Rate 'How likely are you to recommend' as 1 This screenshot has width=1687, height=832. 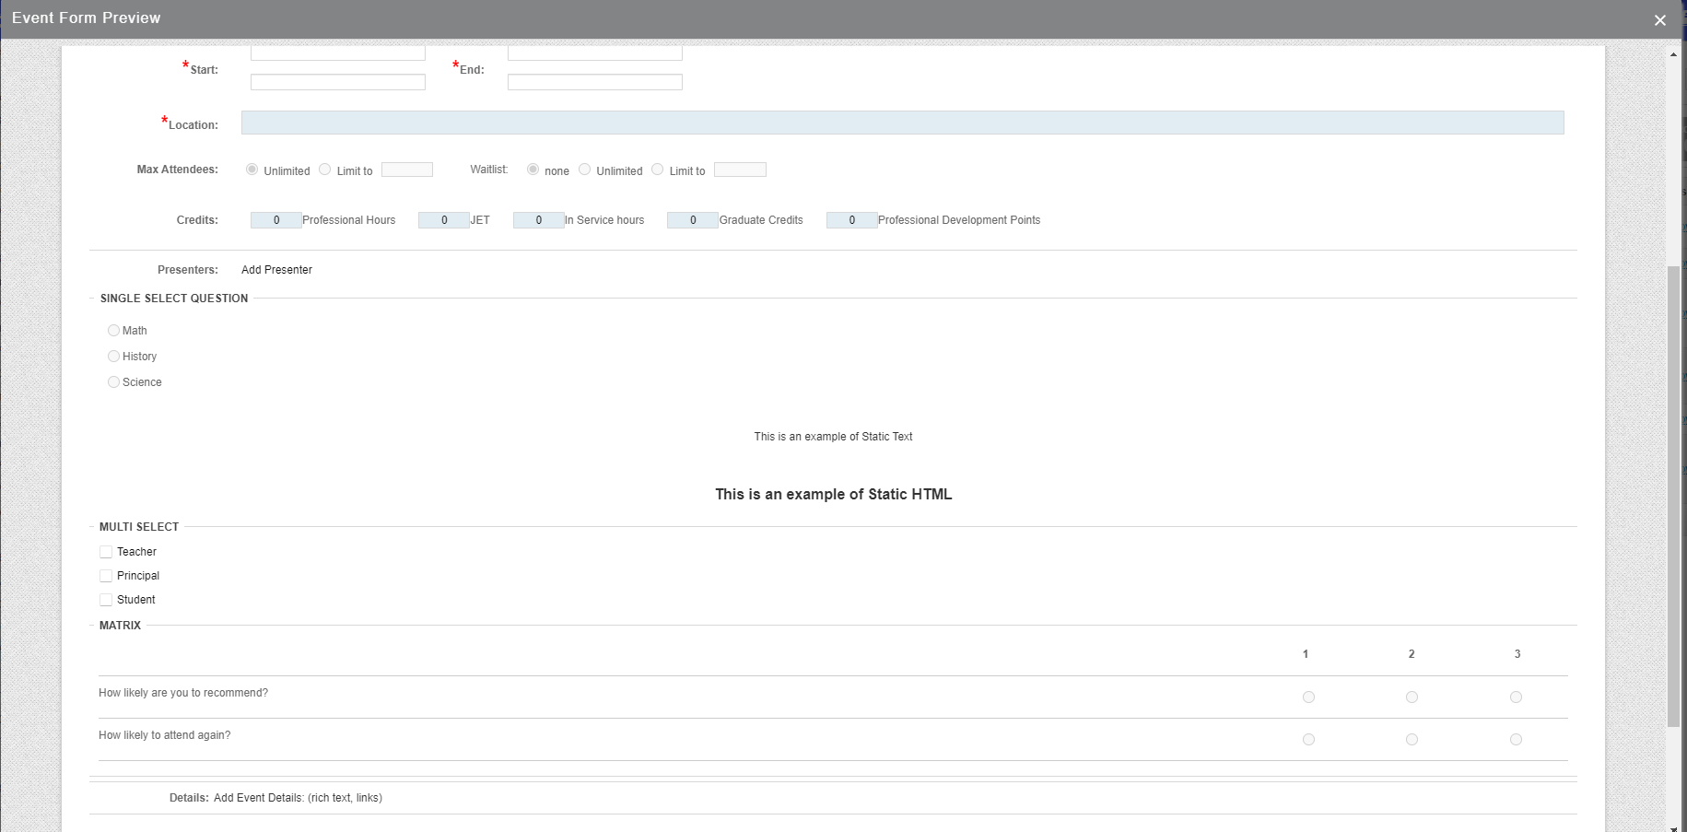pyautogui.click(x=1308, y=697)
